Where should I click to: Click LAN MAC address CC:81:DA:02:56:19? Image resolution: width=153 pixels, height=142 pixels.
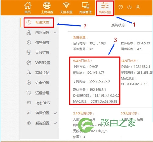coord(134,84)
